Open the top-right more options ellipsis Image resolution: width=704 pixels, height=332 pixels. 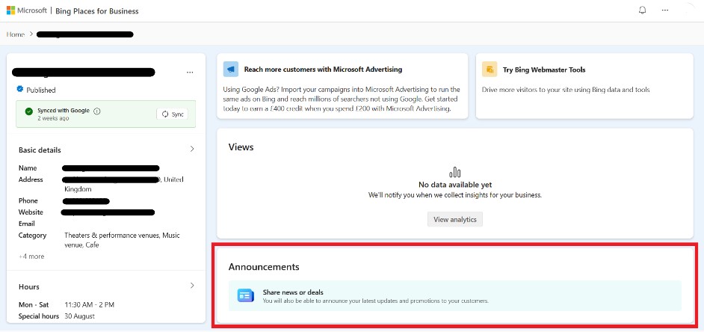[665, 10]
